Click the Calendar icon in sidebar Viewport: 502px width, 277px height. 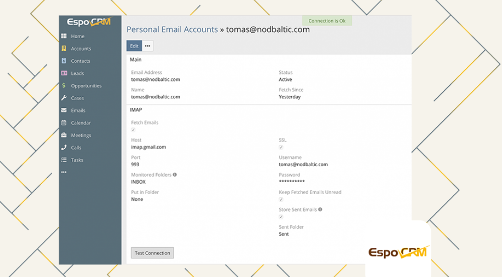(64, 122)
